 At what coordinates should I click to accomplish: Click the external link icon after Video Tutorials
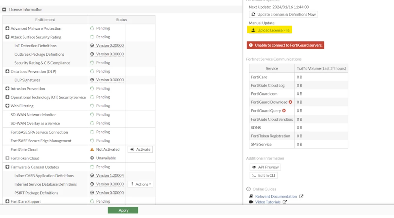click(285, 202)
